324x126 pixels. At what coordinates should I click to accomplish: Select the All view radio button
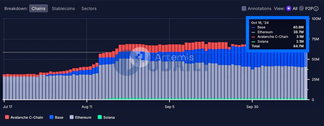tap(289, 9)
